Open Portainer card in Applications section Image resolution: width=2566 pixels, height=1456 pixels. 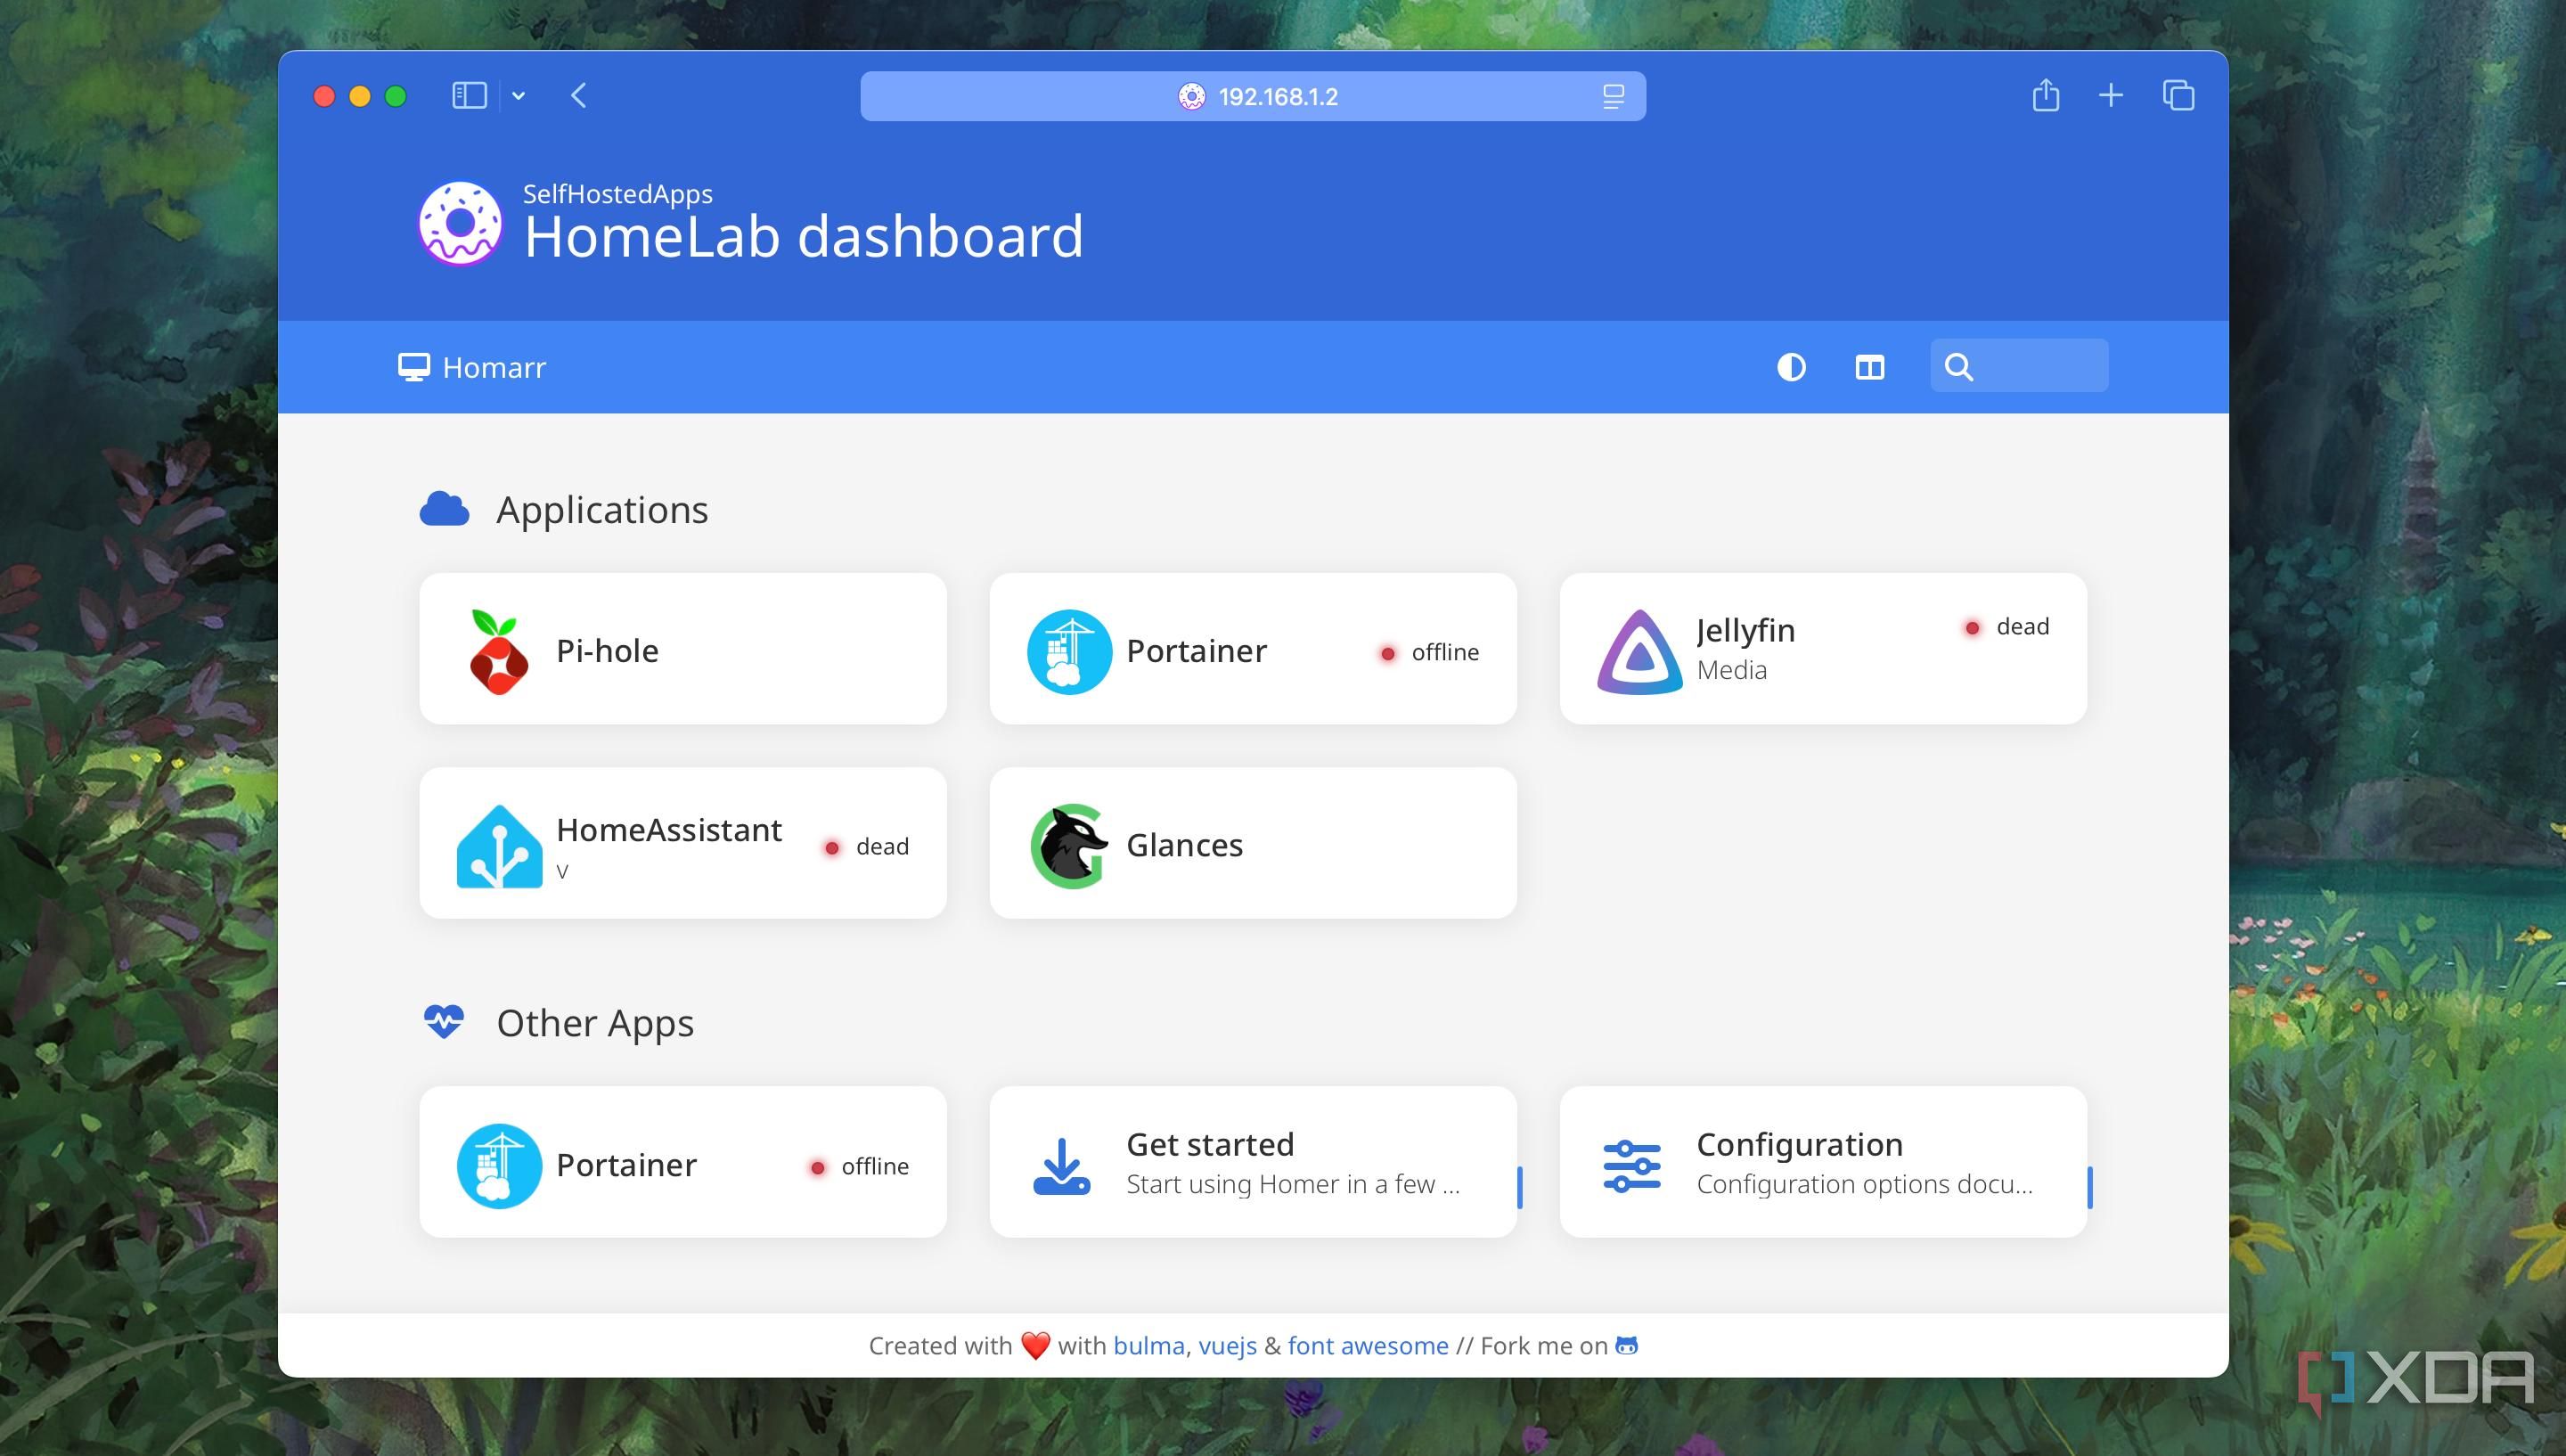(1253, 649)
